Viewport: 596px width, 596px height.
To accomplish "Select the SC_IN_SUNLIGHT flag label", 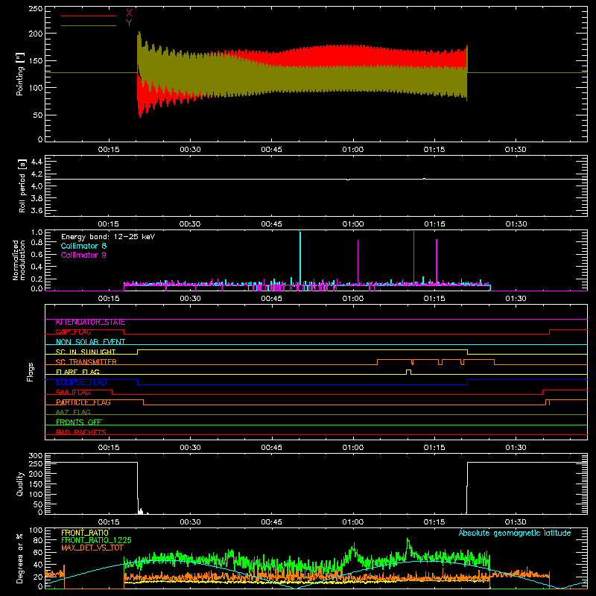I will pyautogui.click(x=86, y=352).
